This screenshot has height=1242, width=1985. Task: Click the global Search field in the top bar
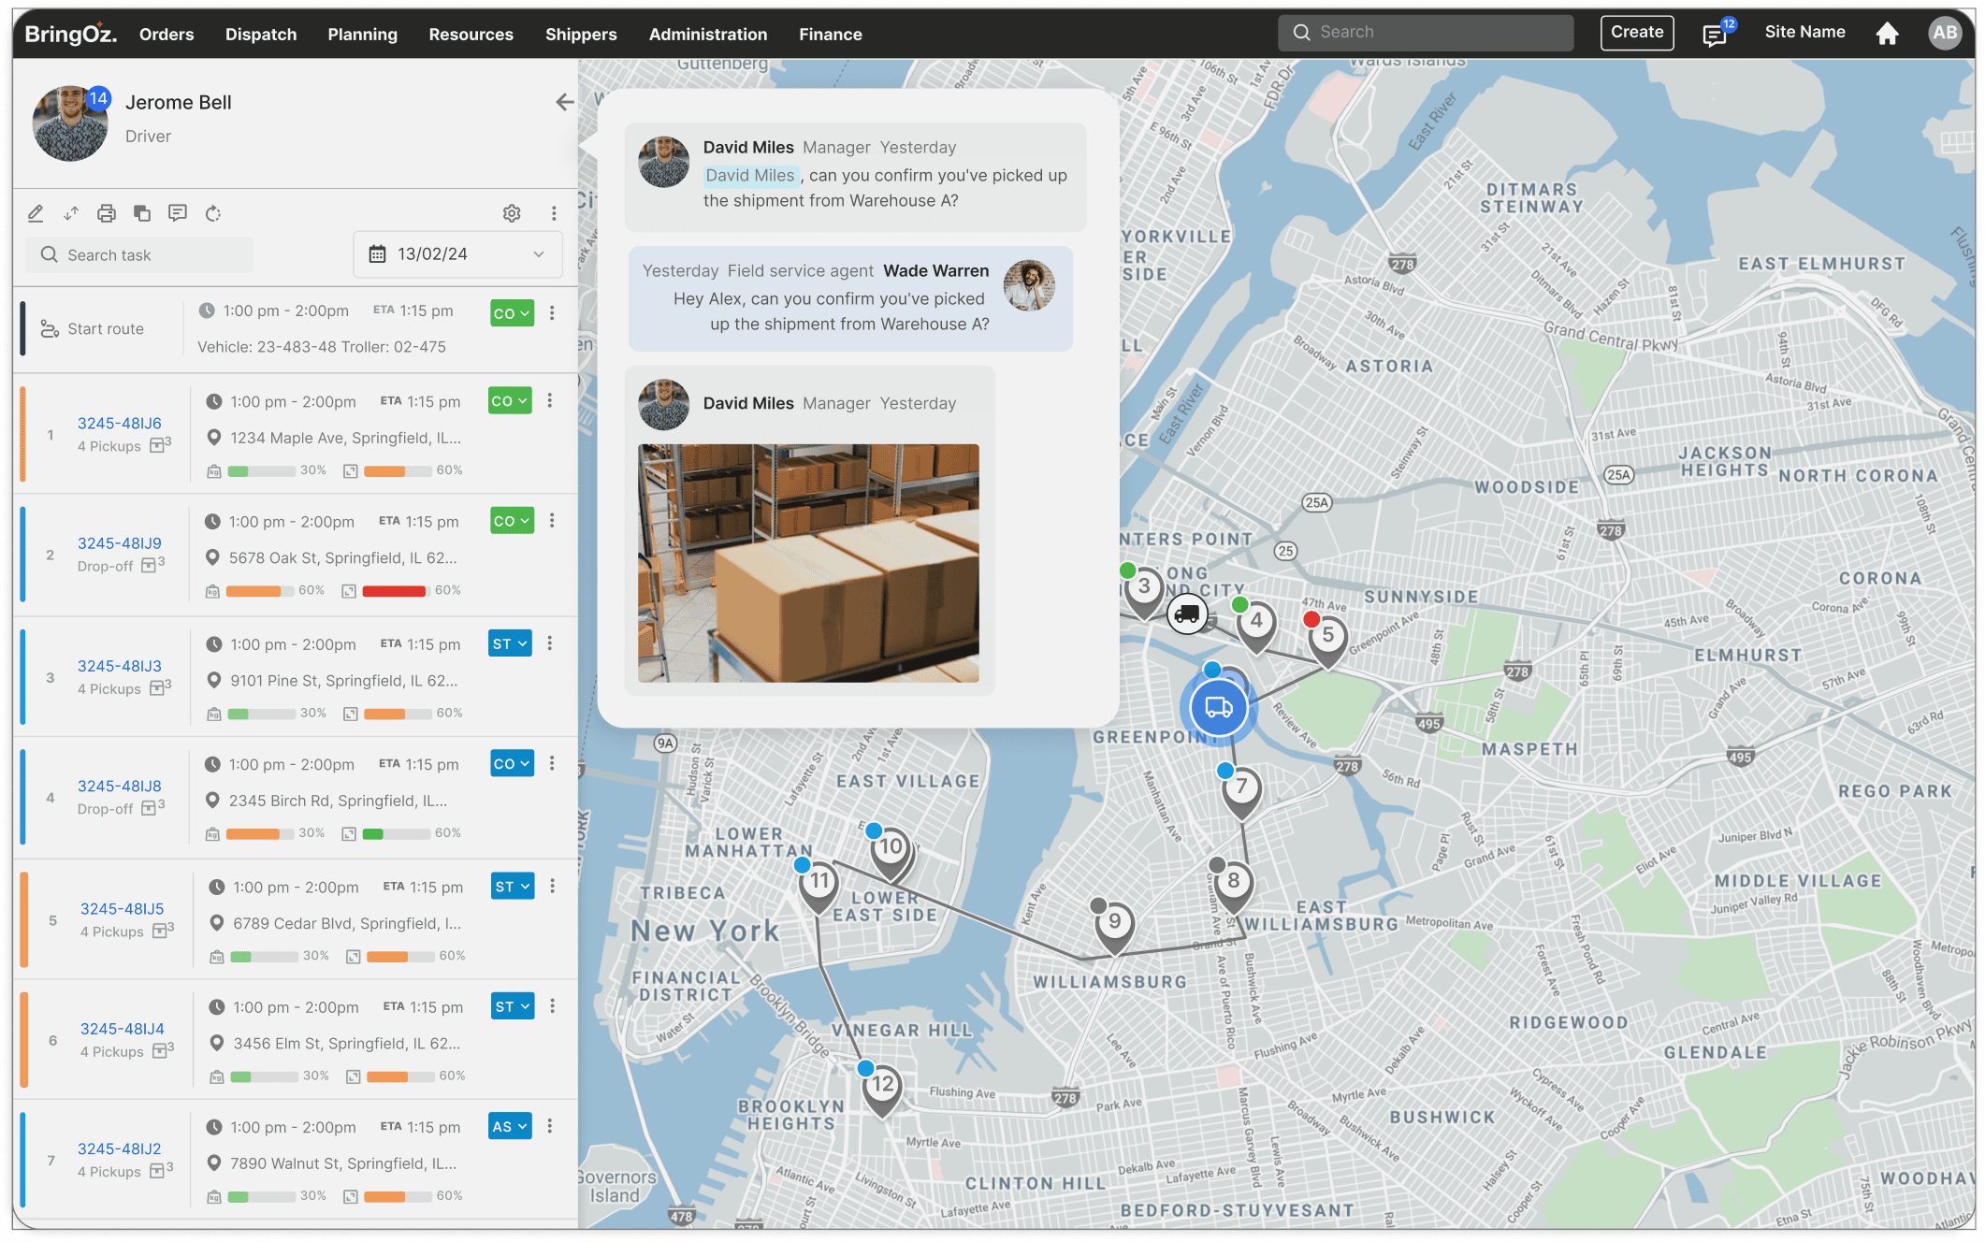(1426, 33)
